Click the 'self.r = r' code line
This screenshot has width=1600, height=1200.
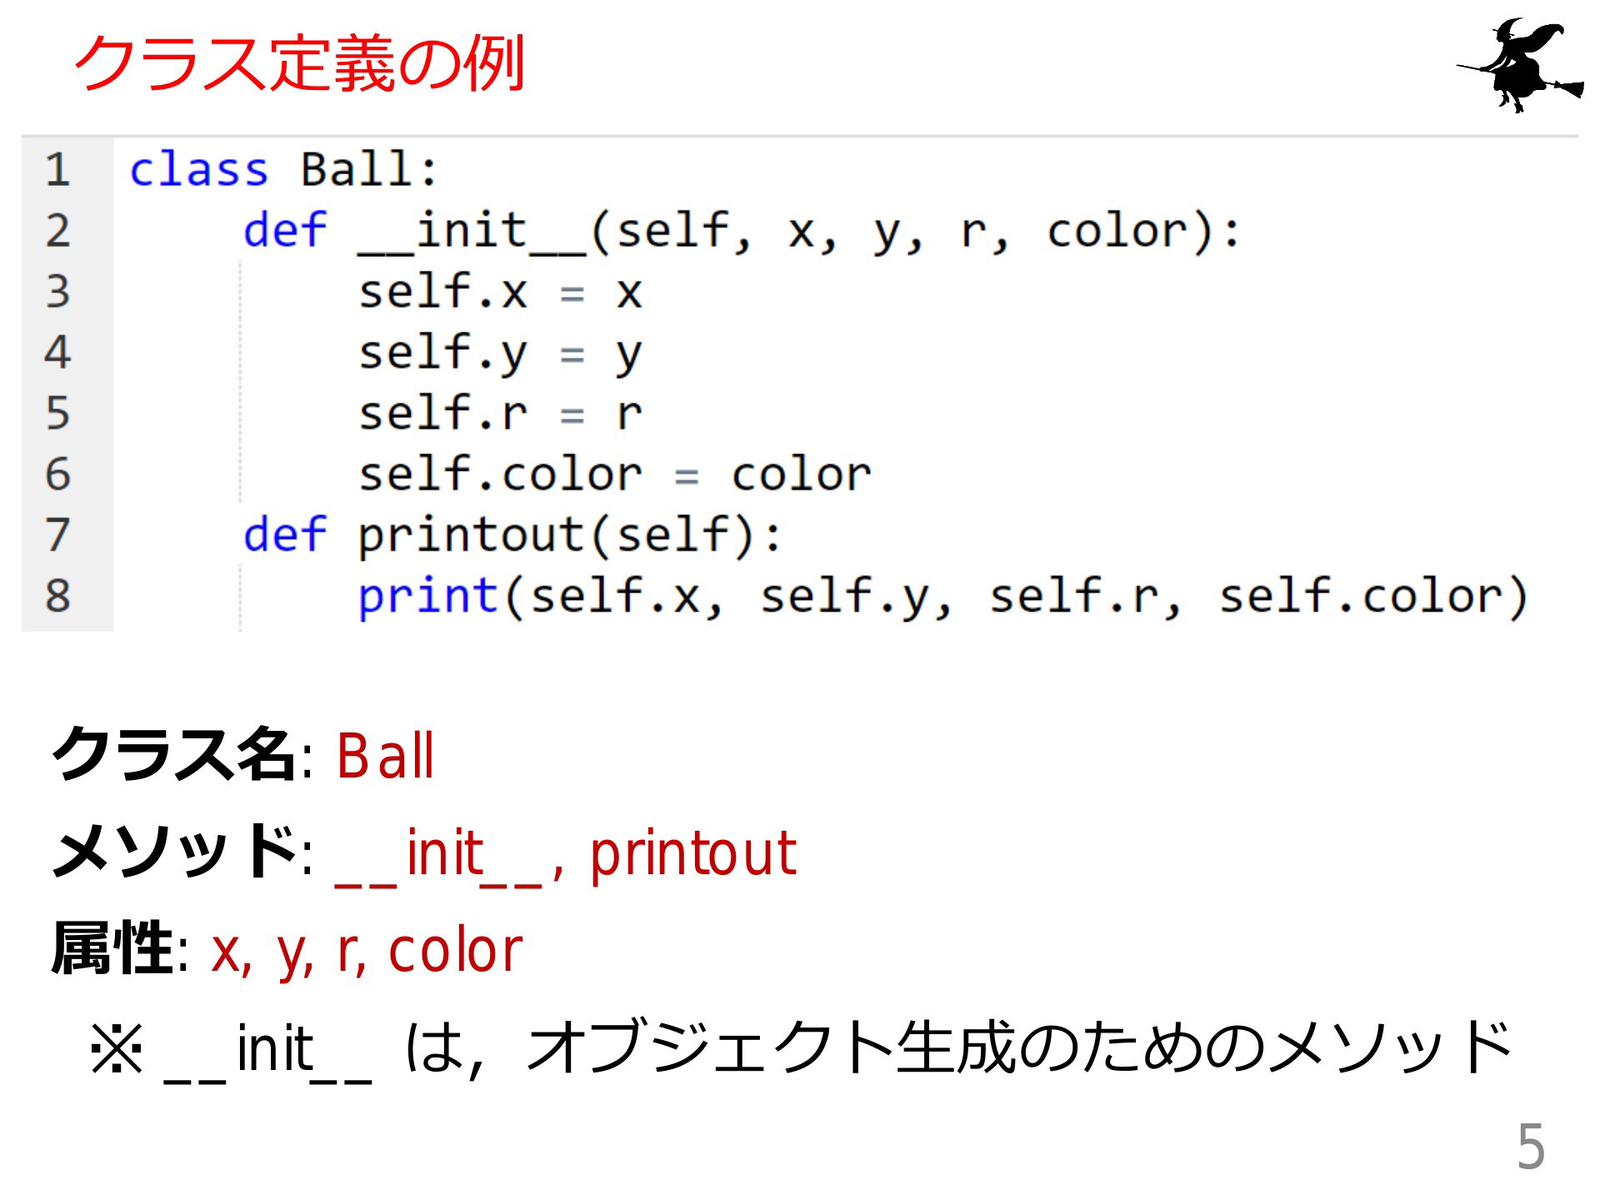500,413
